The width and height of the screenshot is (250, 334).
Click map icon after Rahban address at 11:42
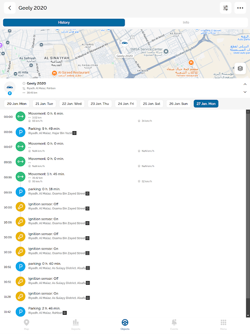(x=65, y=313)
